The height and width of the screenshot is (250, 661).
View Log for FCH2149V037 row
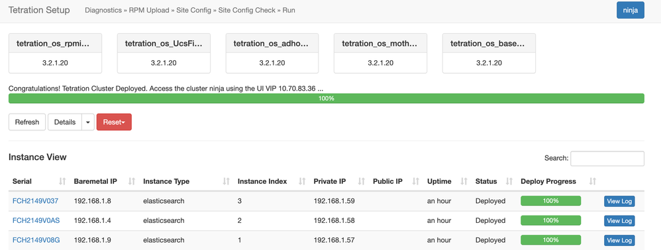click(x=619, y=201)
